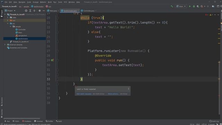222x125 pixels.
Task: Click the Project panel horizontal scrollbar
Action: click(x=22, y=118)
